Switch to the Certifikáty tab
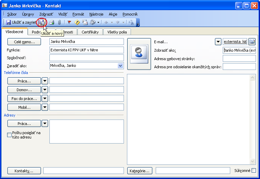Viewport: 260px width, 179px height. click(90, 32)
